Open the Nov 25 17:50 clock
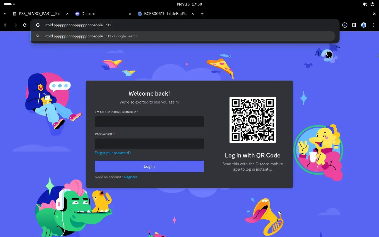This screenshot has height=237, width=379. click(x=189, y=4)
